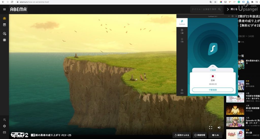Open 番組情報 program info
The image size is (260, 139).
tap(200, 135)
